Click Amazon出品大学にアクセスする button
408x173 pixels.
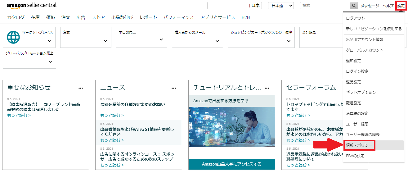click(x=232, y=164)
